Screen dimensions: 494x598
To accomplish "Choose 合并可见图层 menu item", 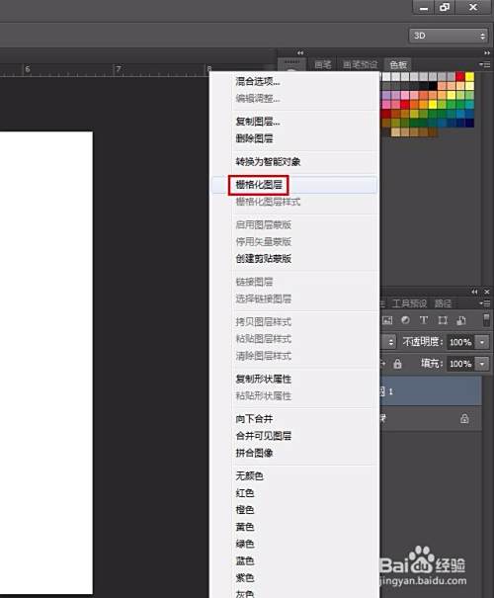I will pos(294,436).
